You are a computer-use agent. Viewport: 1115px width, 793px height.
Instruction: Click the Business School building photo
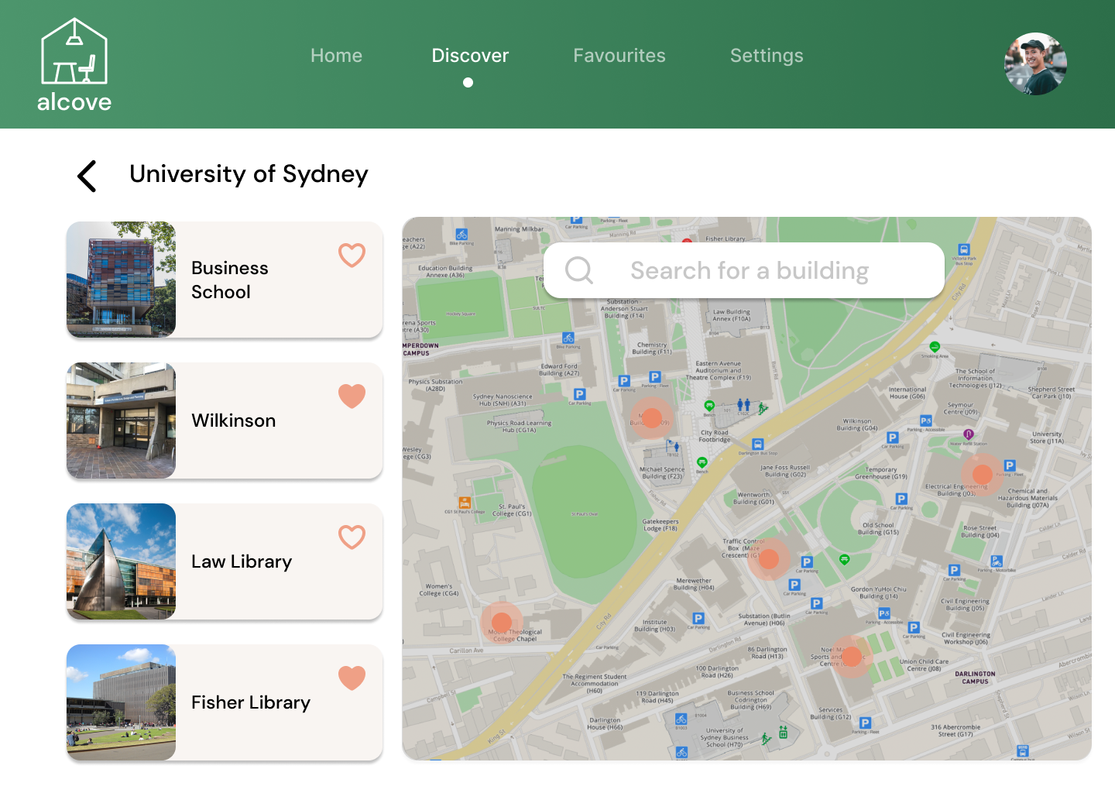point(121,280)
